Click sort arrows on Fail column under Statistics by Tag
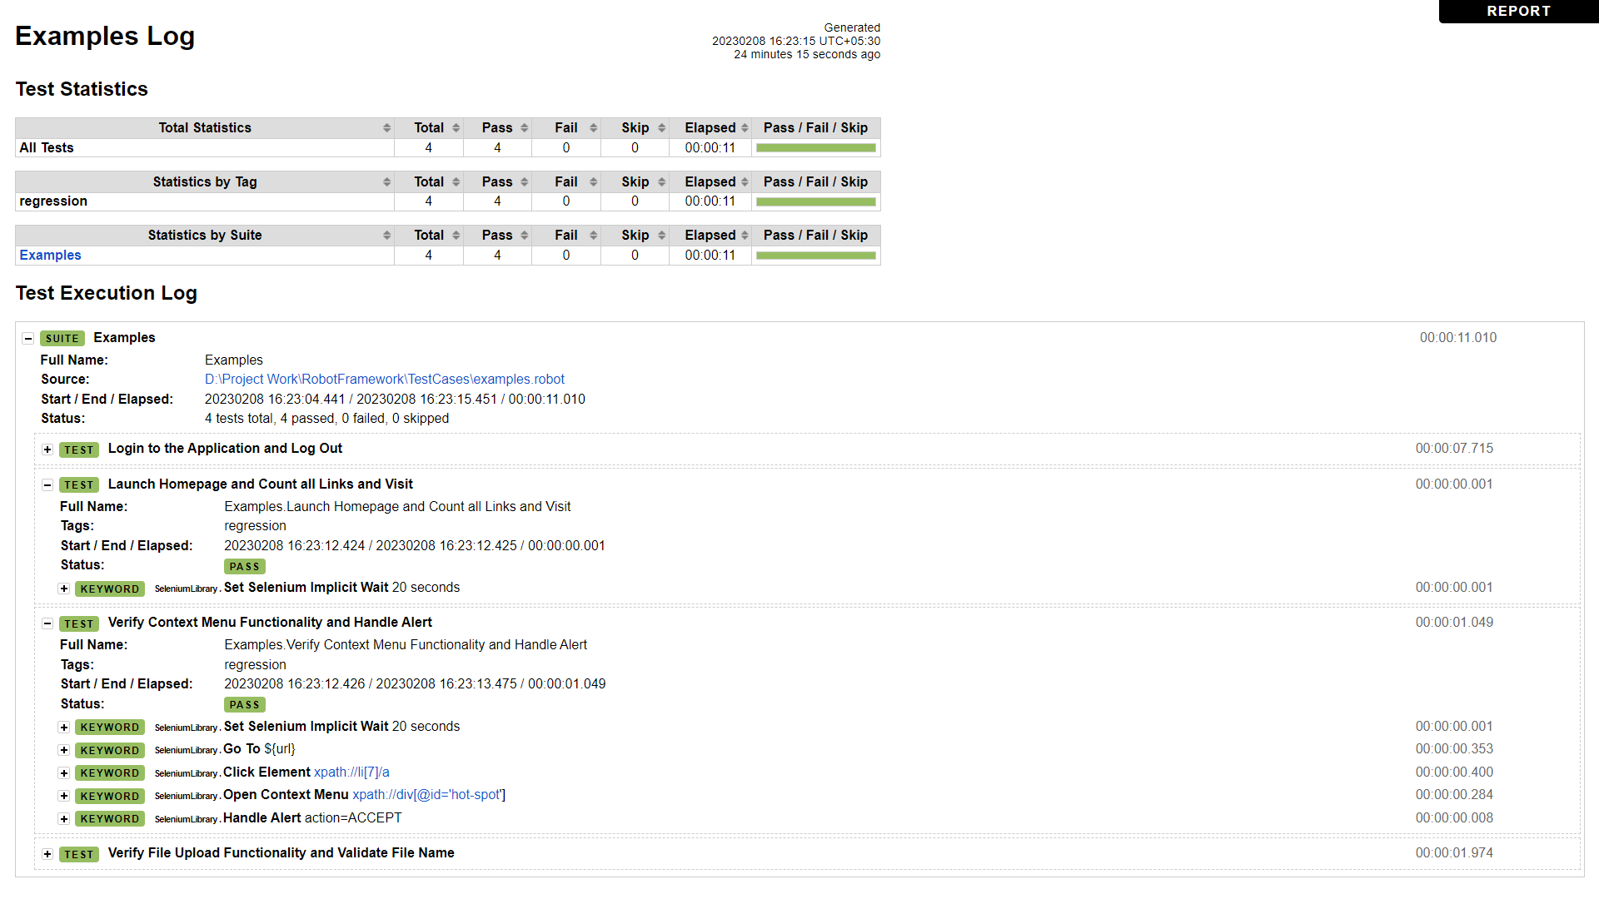Image resolution: width=1599 pixels, height=899 pixels. click(592, 181)
